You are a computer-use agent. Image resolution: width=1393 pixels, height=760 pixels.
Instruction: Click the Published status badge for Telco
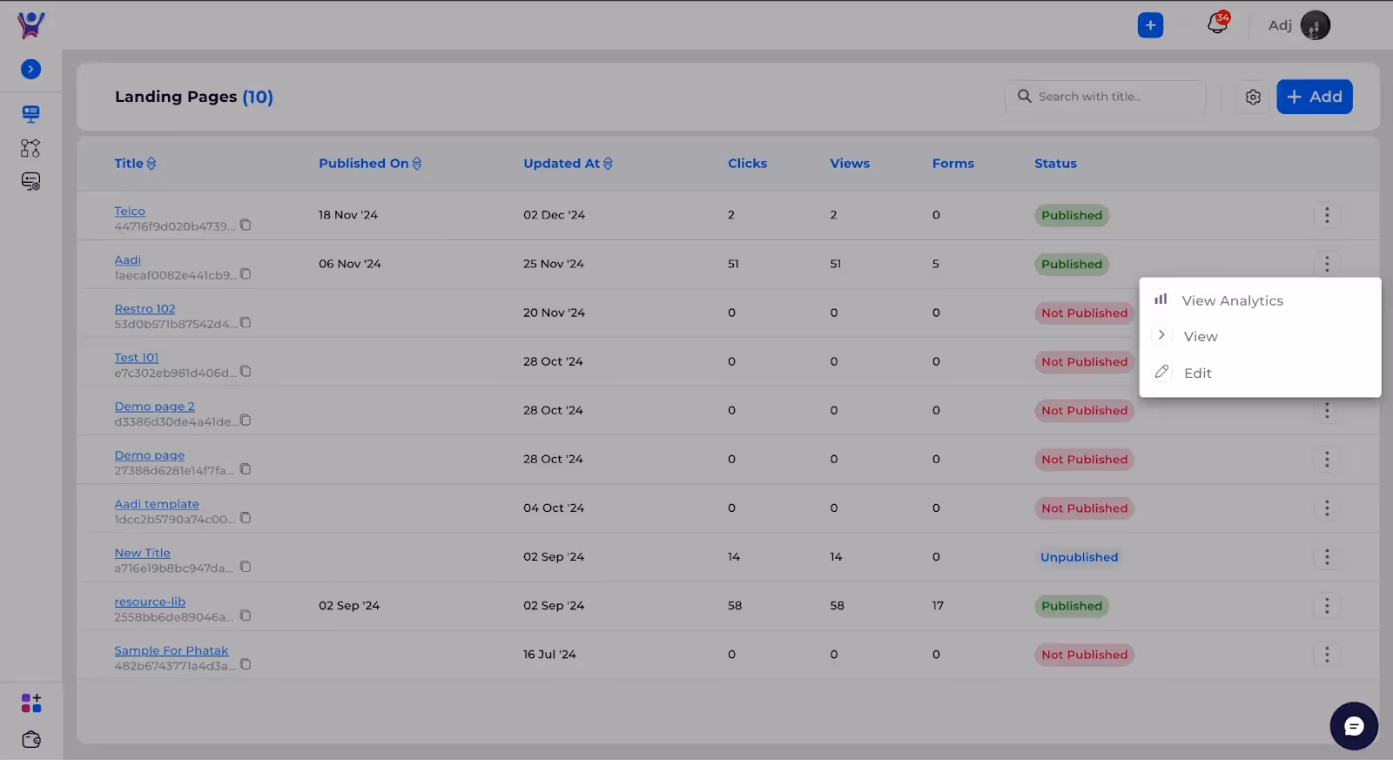coord(1072,215)
